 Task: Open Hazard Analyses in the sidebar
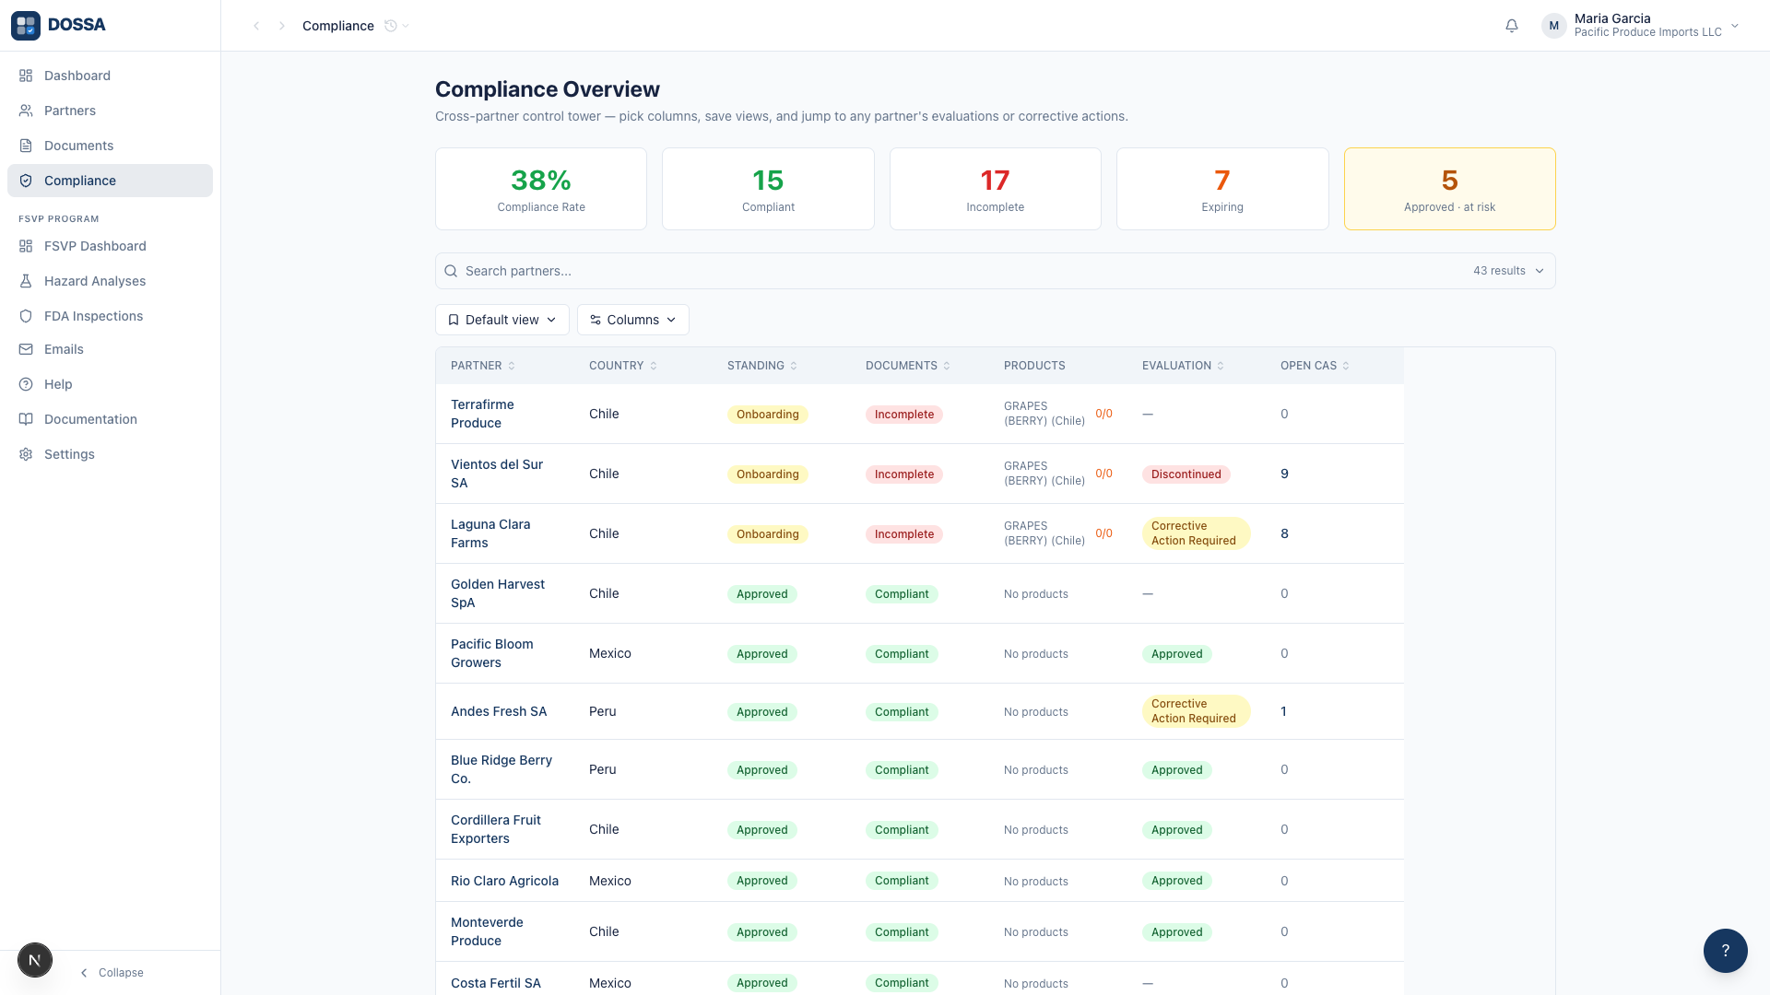[x=110, y=281]
